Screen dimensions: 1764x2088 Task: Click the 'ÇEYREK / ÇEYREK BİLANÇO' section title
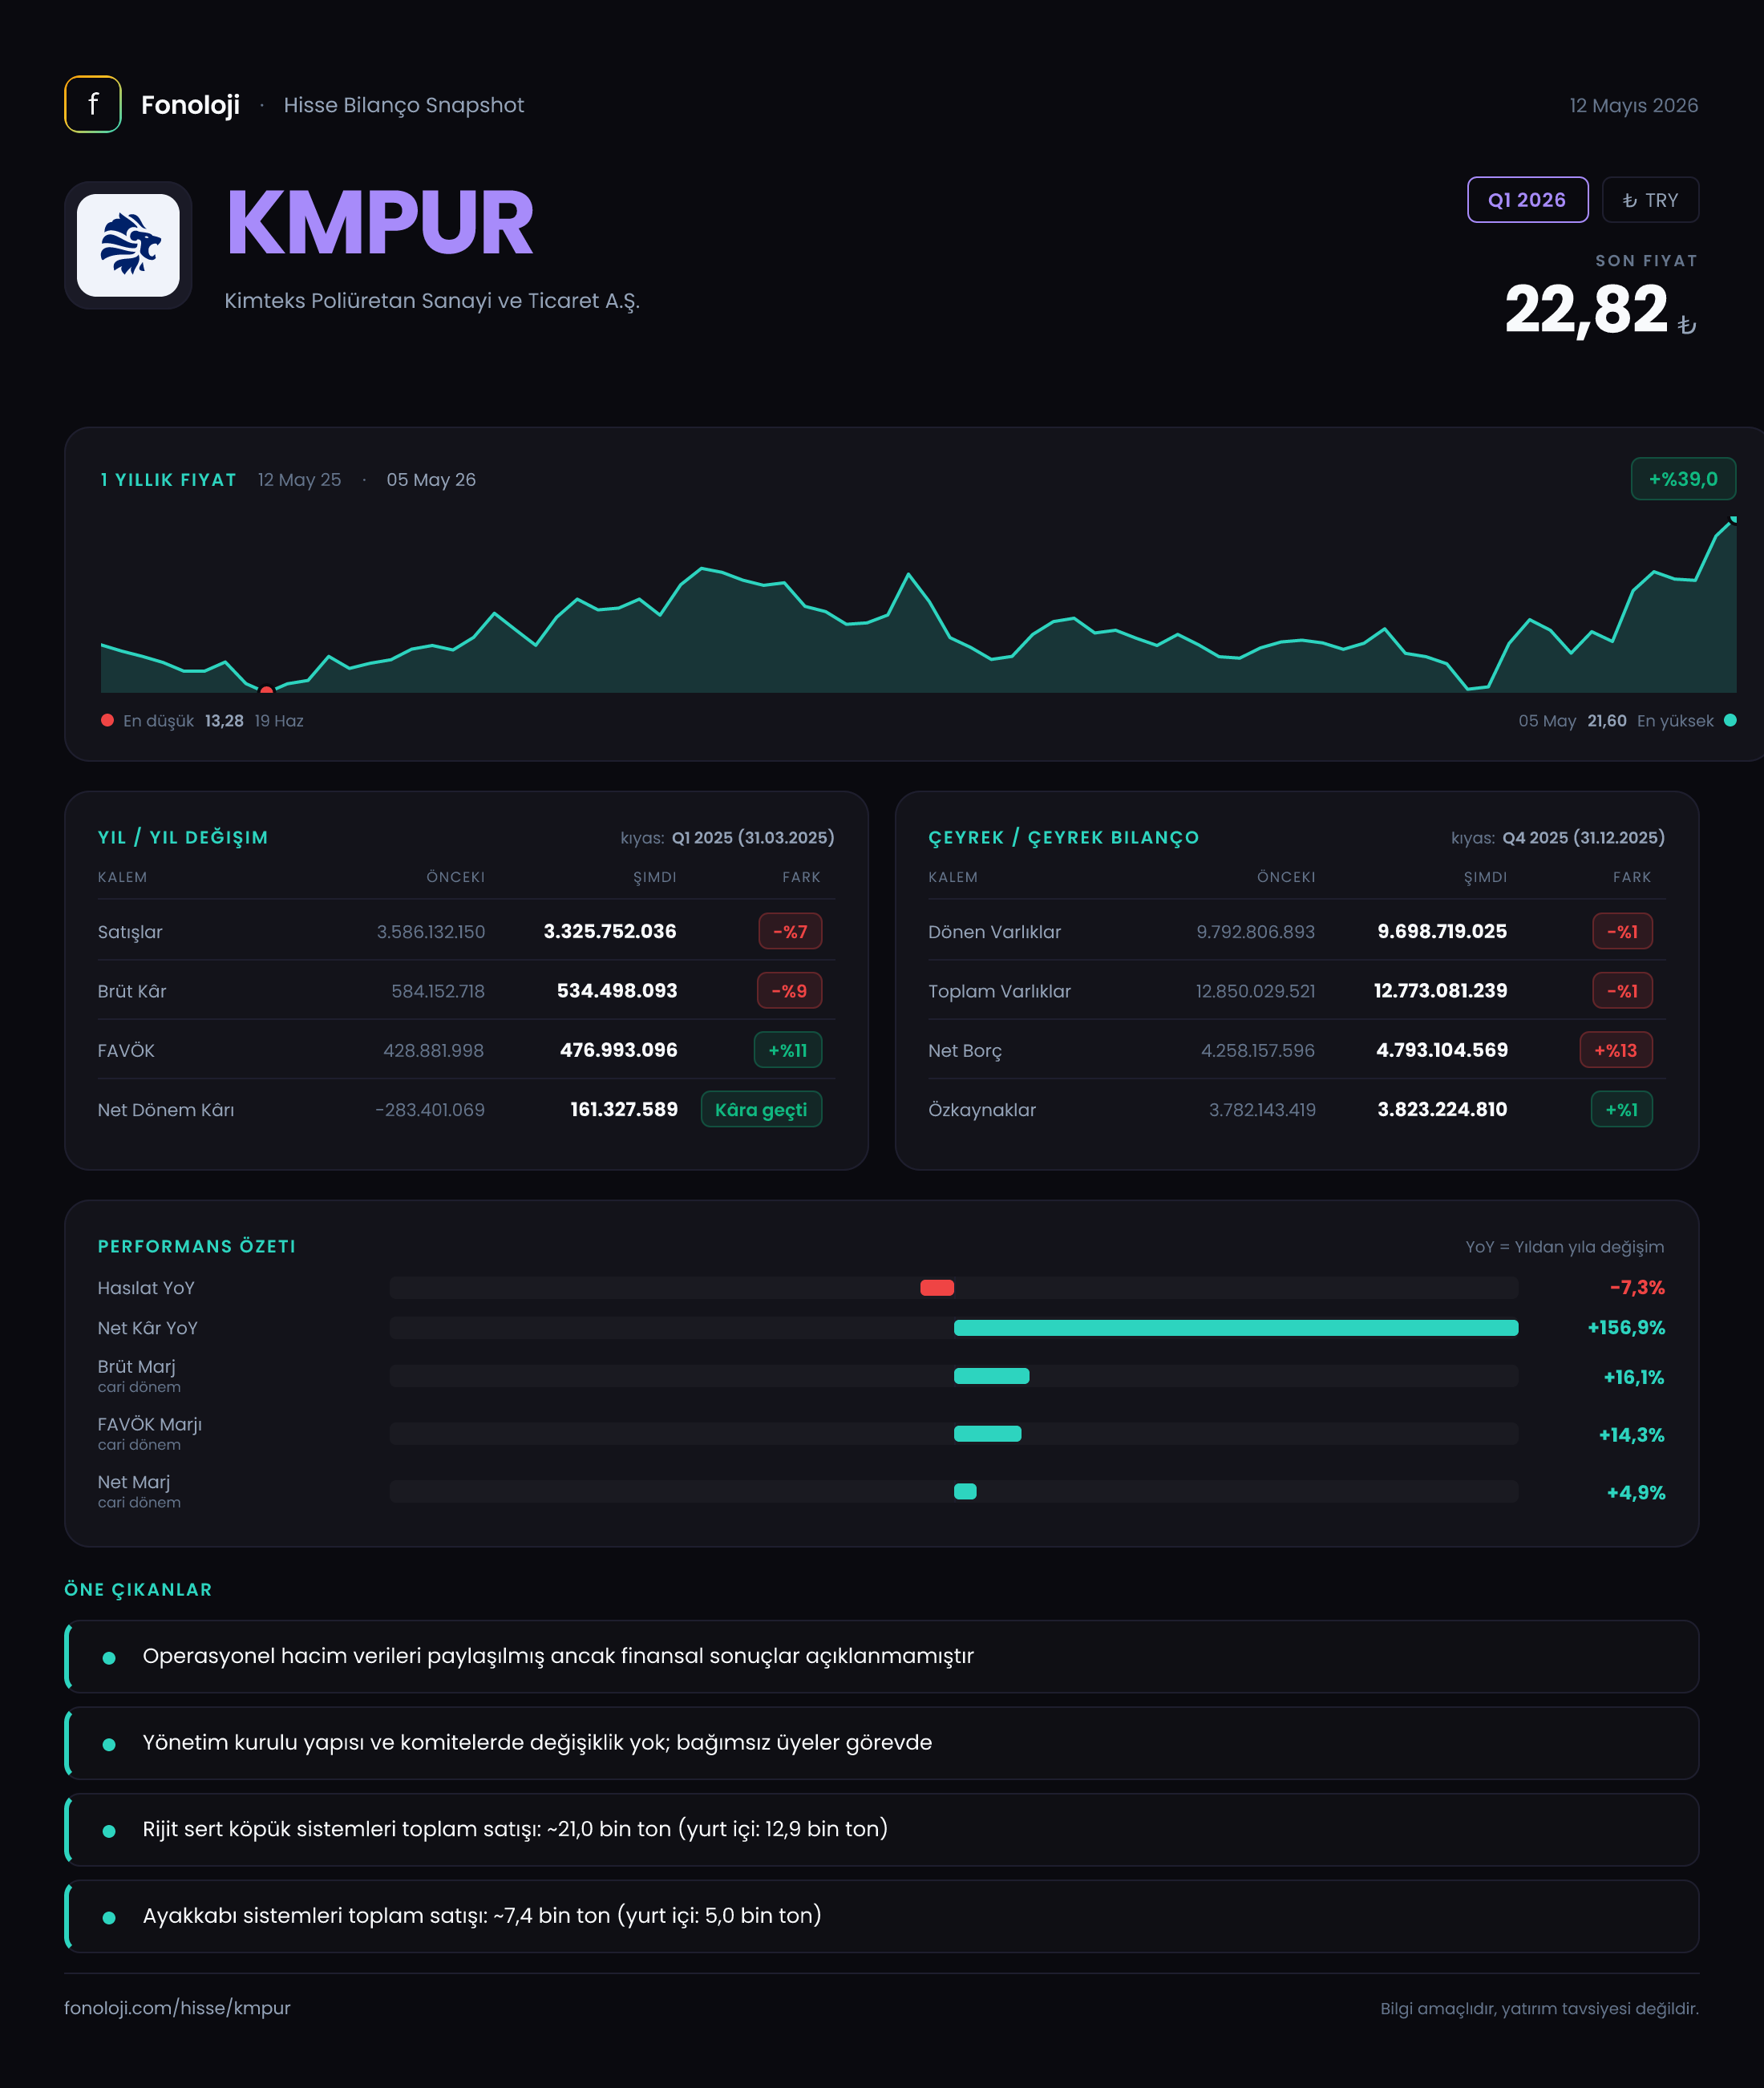(1063, 837)
